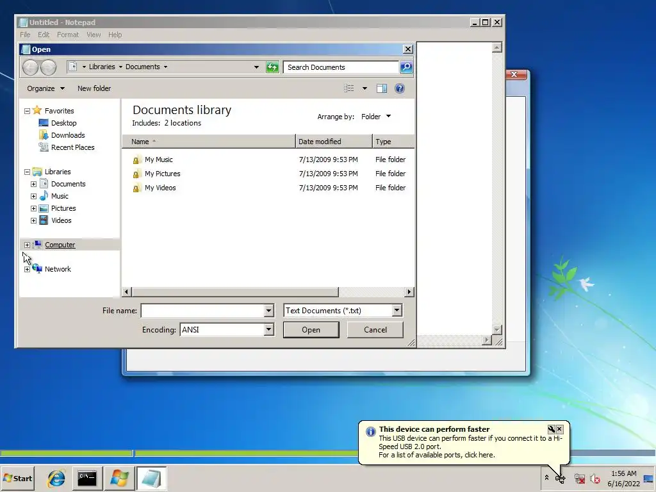The height and width of the screenshot is (492, 656).
Task: Click the New folder button
Action: click(x=94, y=88)
